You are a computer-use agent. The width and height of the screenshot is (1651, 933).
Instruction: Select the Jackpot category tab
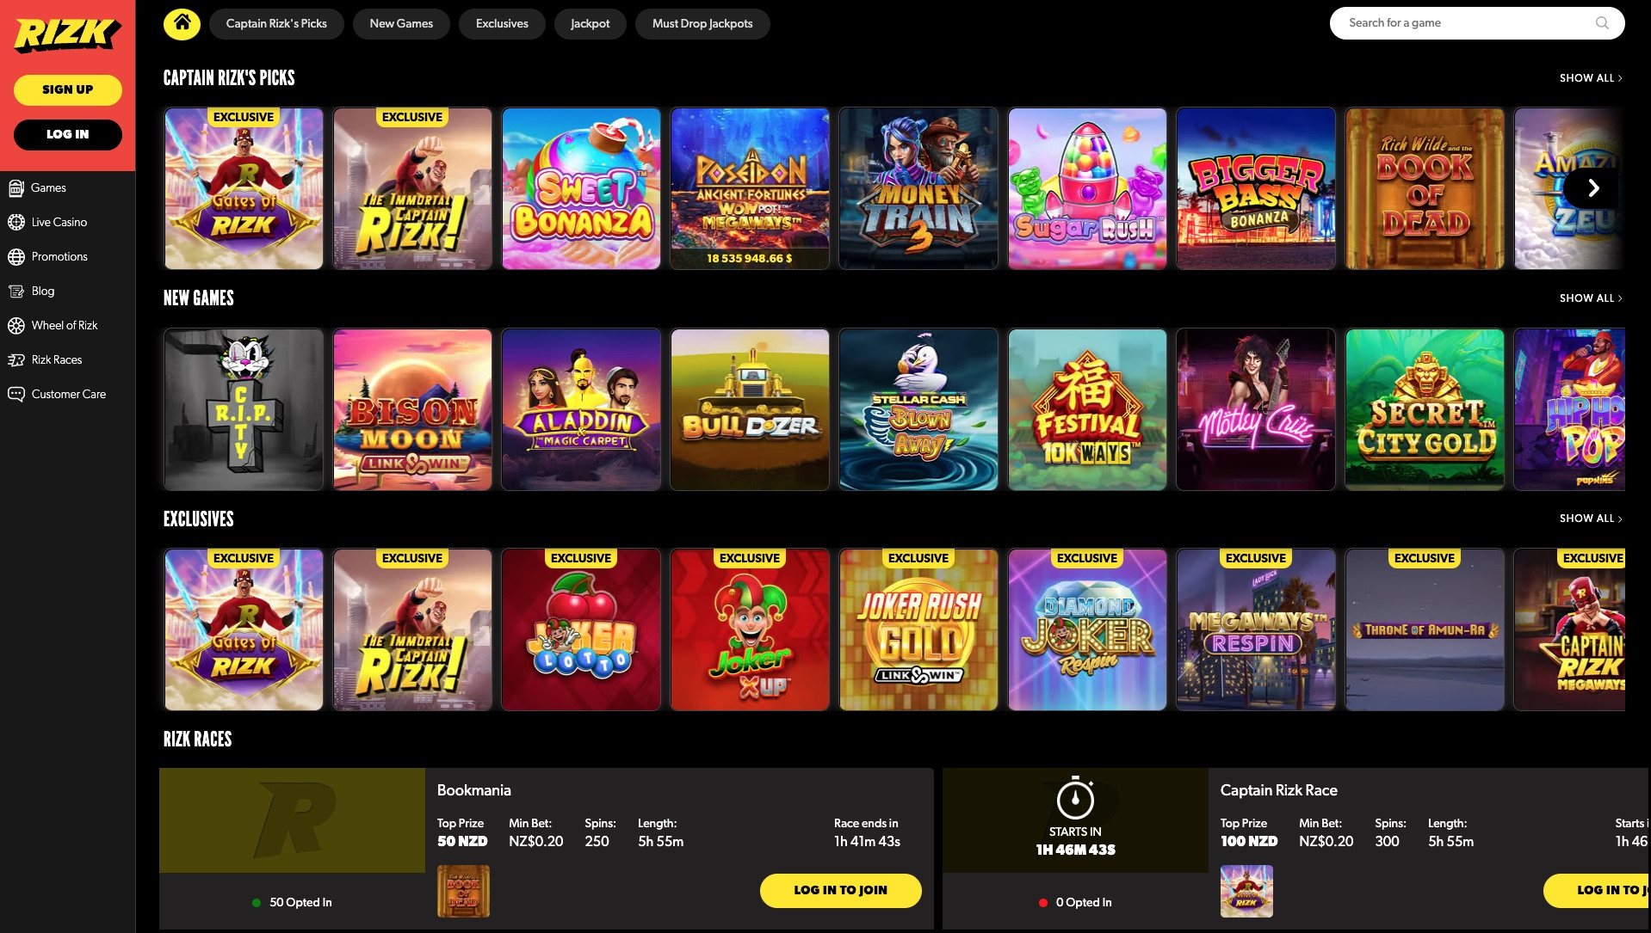[590, 23]
